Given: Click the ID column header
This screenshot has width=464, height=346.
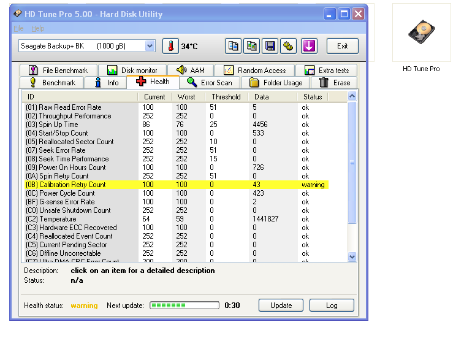Looking at the screenshot, I should click(80, 97).
